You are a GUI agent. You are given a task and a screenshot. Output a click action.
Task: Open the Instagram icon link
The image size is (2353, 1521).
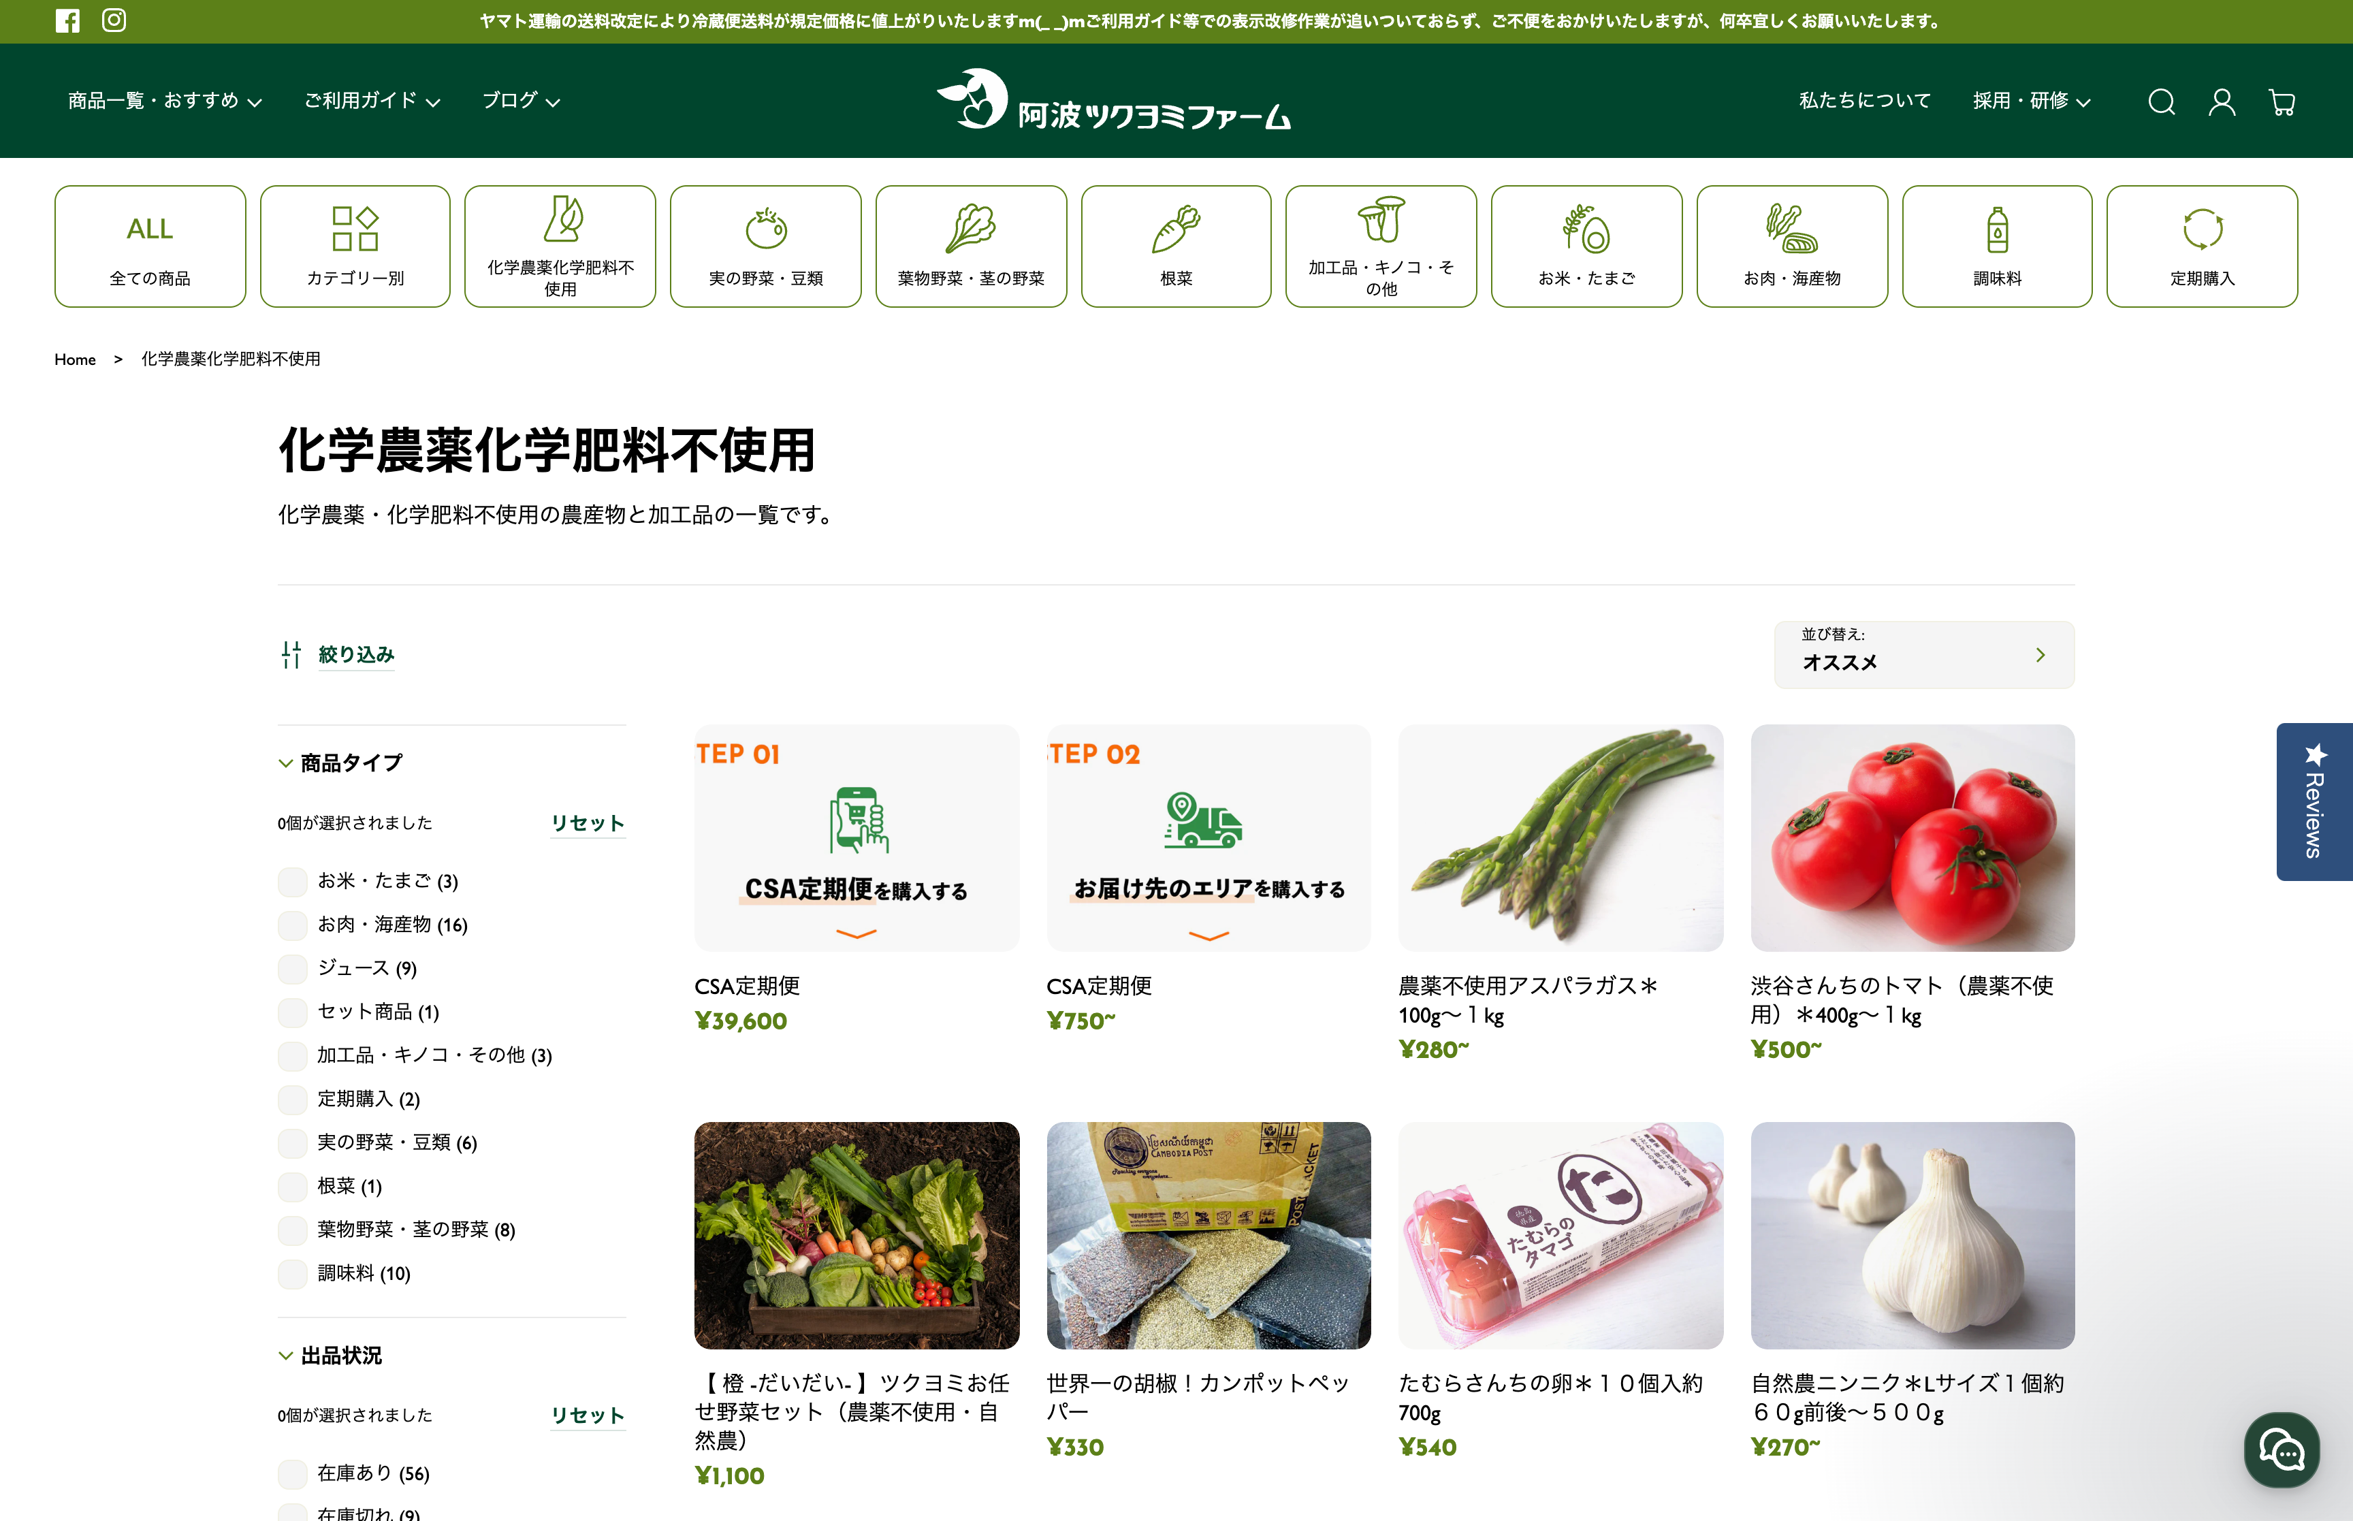[114, 20]
